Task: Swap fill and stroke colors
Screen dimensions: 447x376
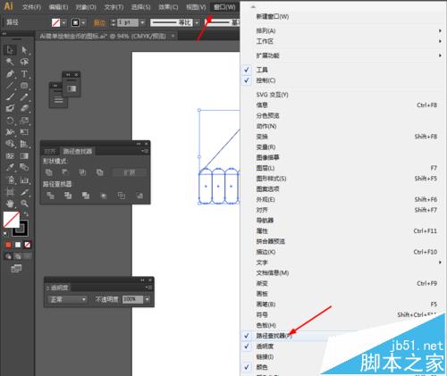Action: click(27, 214)
